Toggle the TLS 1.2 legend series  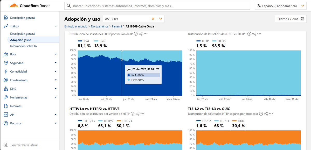[204, 121]
